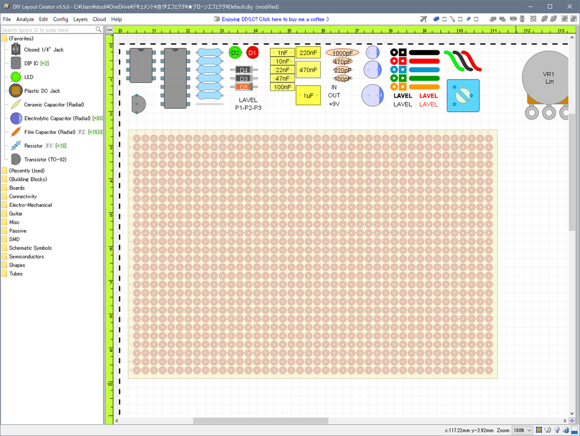The height and width of the screenshot is (436, 580).
Task: Click the lightbulb icon in status bar
Action: click(x=557, y=430)
